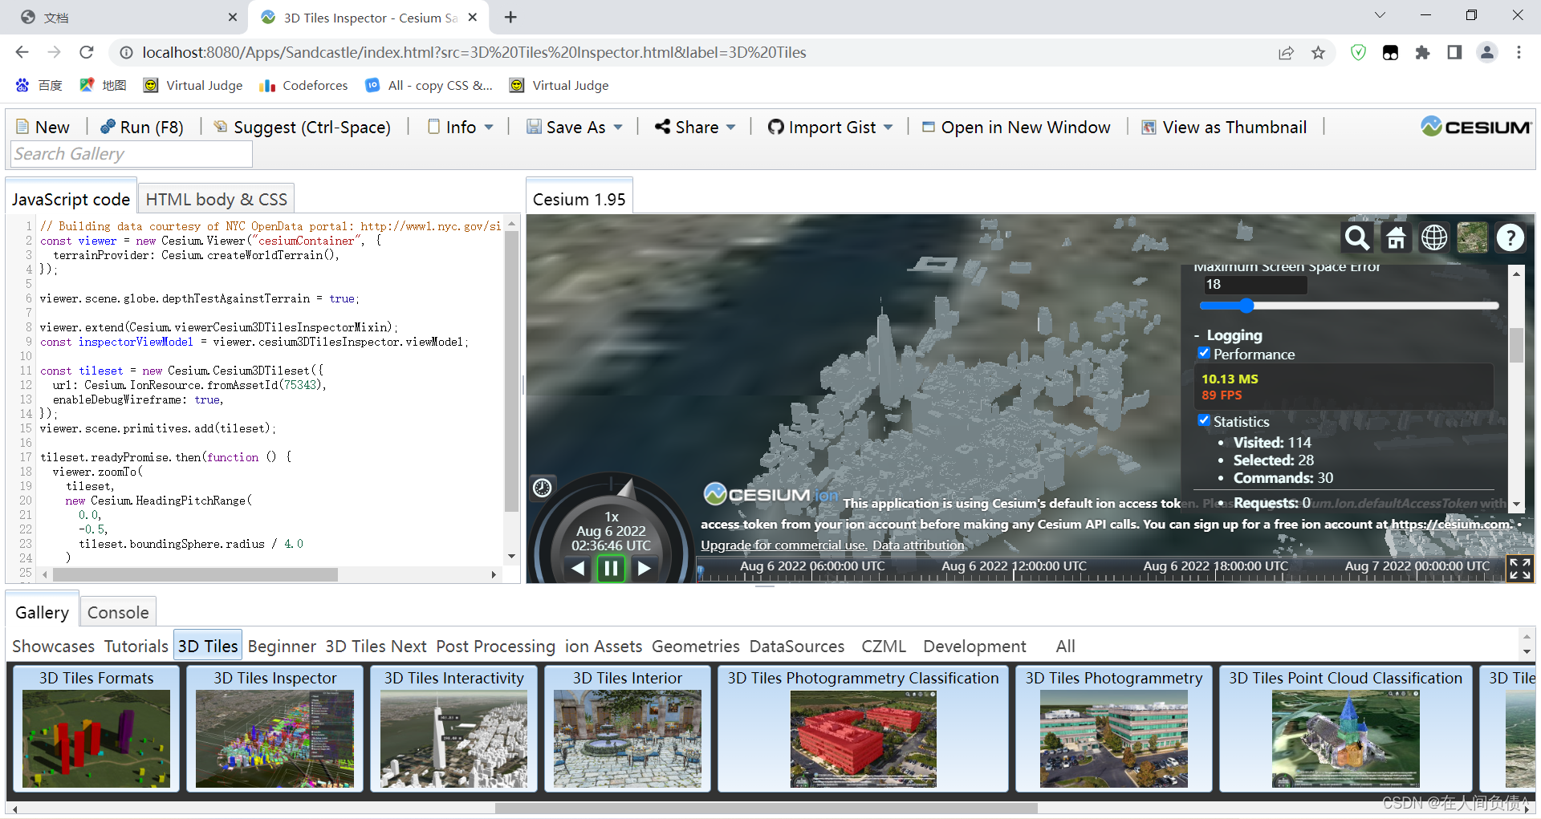
Task: Click the share page icon in address bar
Action: [1286, 53]
